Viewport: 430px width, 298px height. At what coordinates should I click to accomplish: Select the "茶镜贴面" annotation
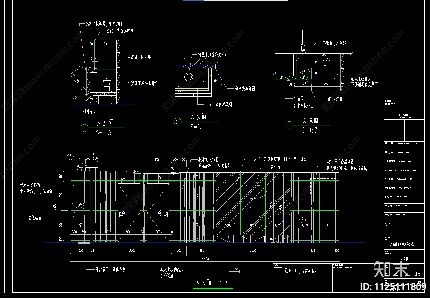coord(35,218)
